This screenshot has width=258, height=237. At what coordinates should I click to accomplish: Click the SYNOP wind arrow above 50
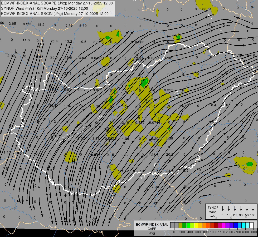click(247, 208)
